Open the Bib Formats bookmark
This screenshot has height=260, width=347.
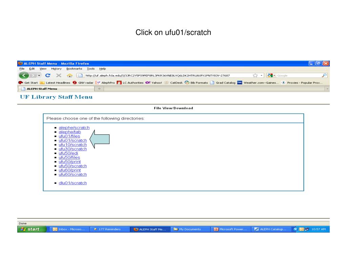tap(196, 83)
